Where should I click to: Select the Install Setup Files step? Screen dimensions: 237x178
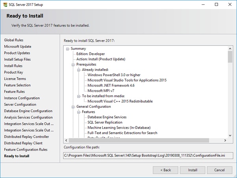tap(17, 60)
